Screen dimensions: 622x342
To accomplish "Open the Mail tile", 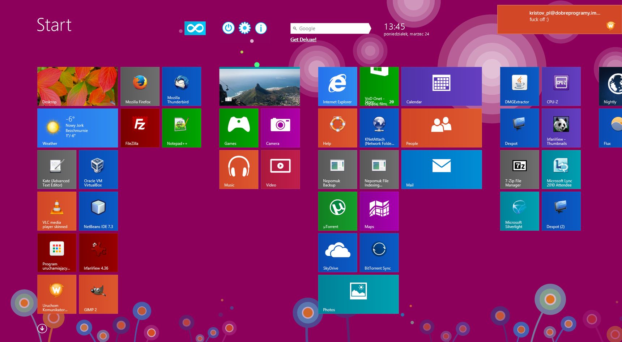I will click(442, 170).
